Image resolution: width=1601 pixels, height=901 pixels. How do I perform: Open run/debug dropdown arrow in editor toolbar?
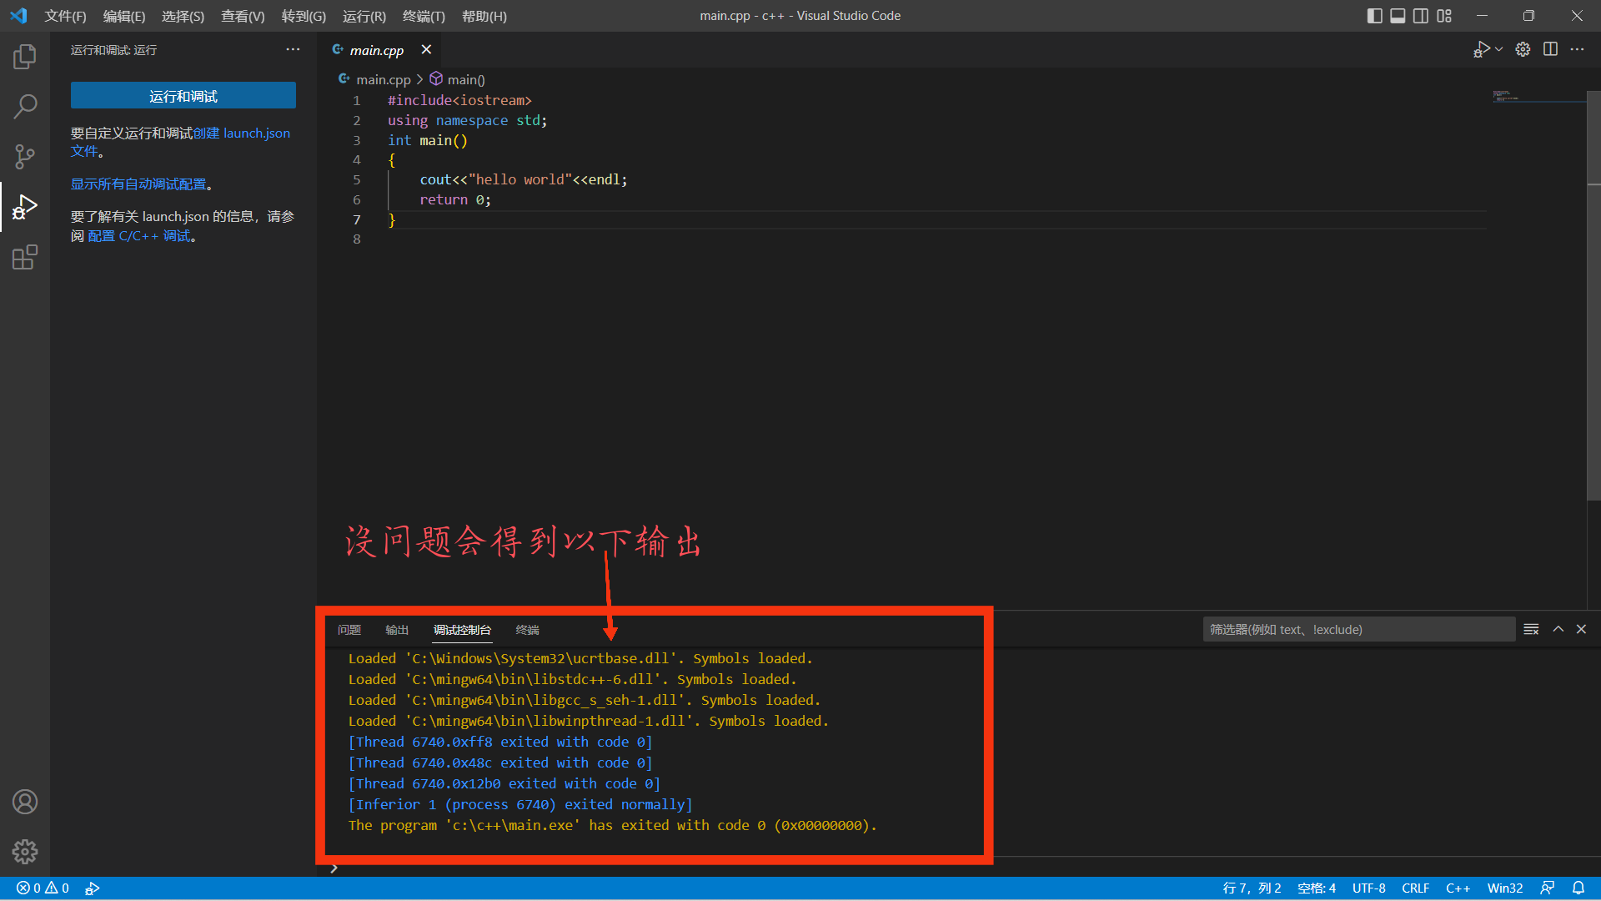(1499, 49)
